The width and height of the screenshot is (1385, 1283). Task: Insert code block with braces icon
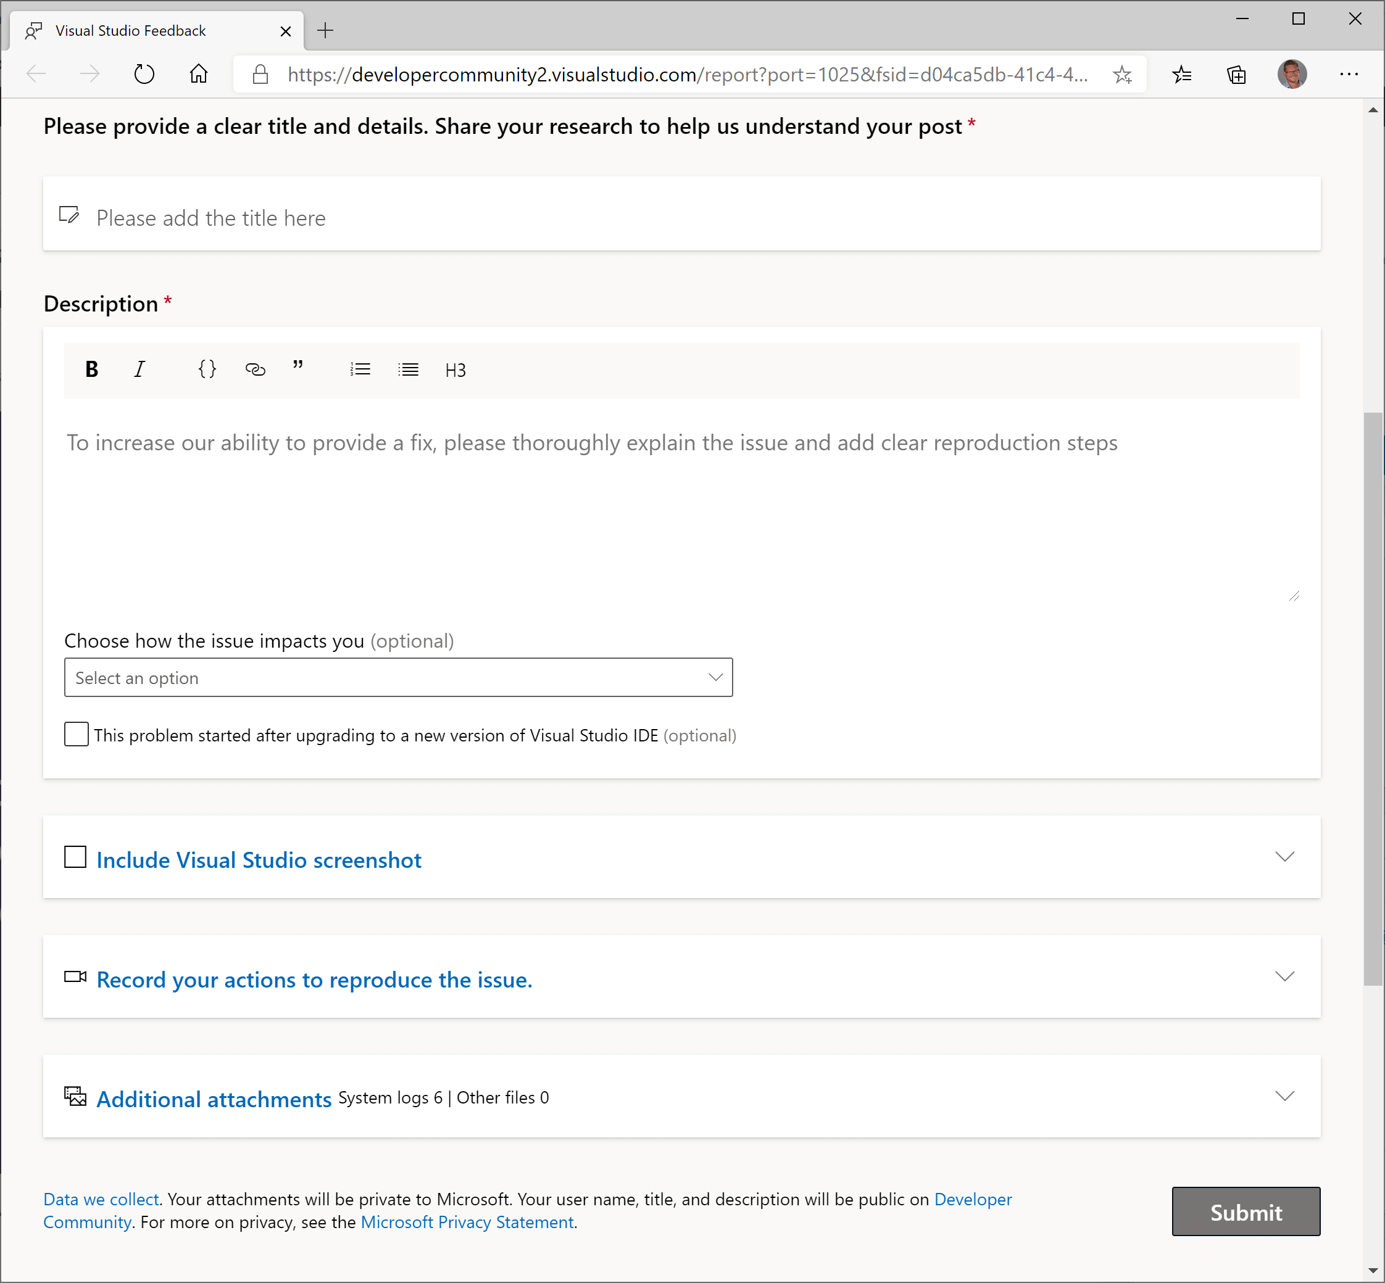coord(207,369)
